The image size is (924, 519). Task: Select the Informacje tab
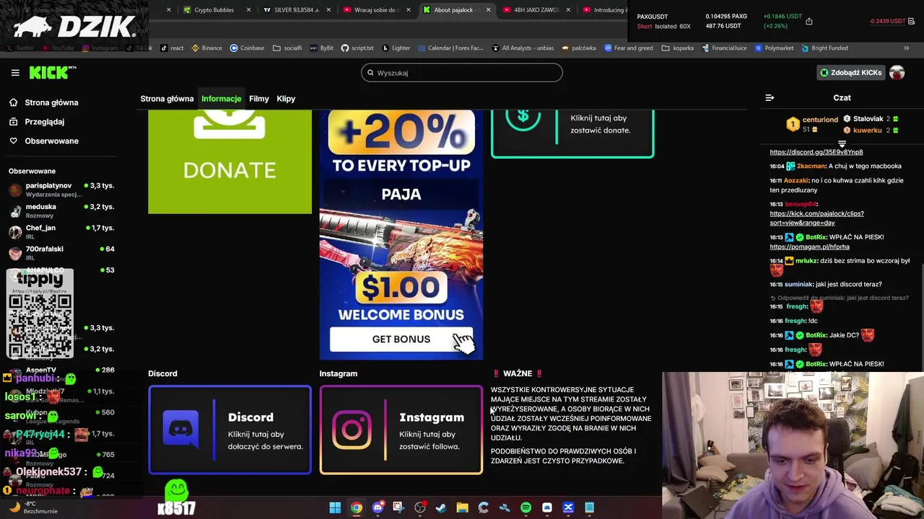click(222, 99)
